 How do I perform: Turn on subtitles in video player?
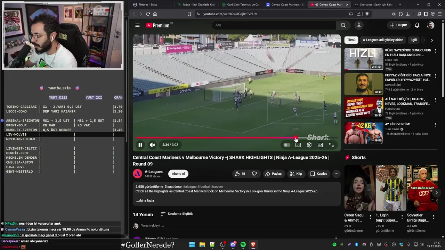click(298, 145)
